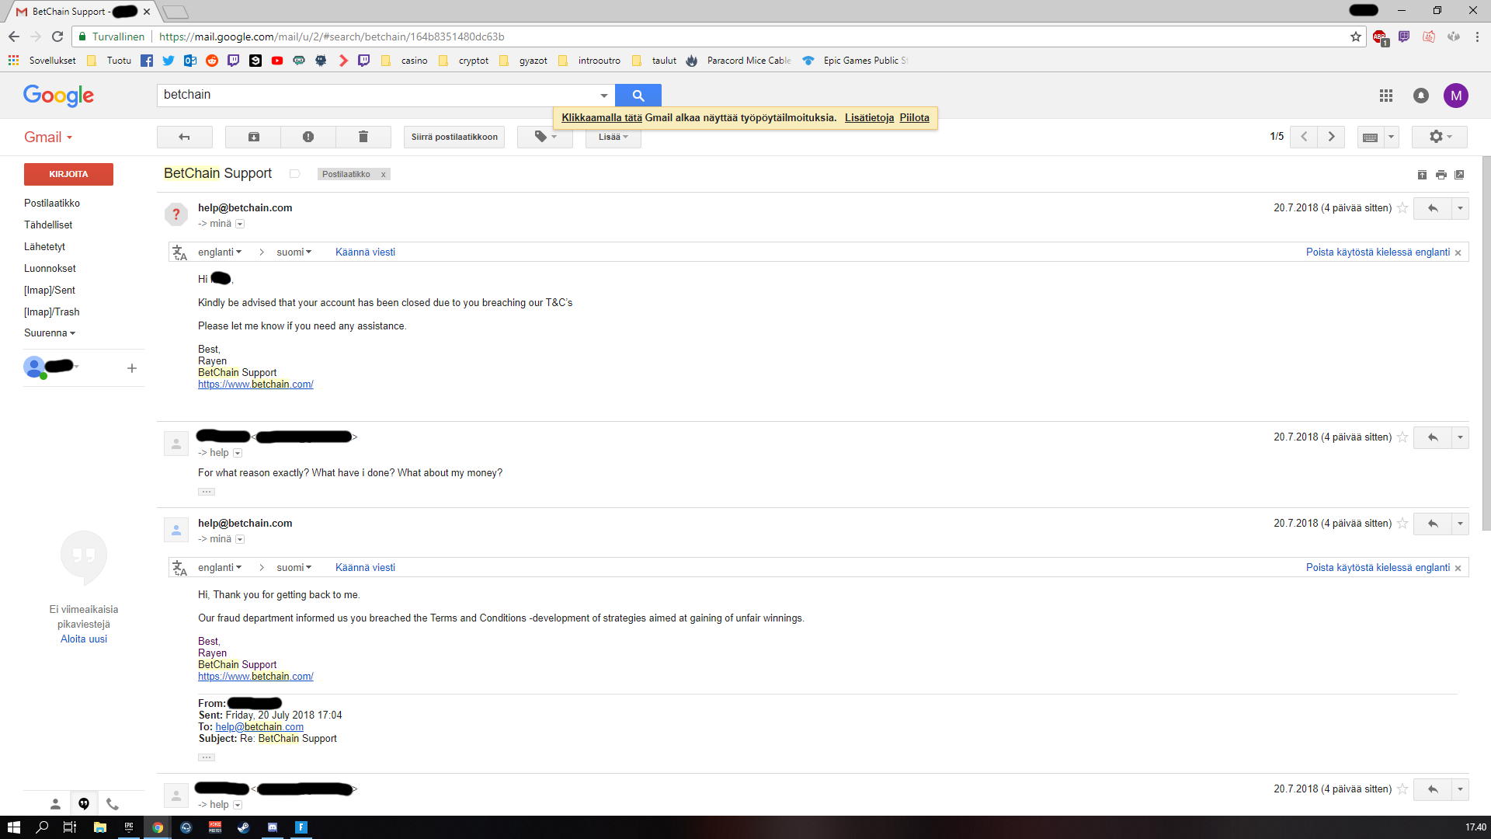Open the Lähetetyt folder
The height and width of the screenshot is (839, 1491).
(44, 246)
